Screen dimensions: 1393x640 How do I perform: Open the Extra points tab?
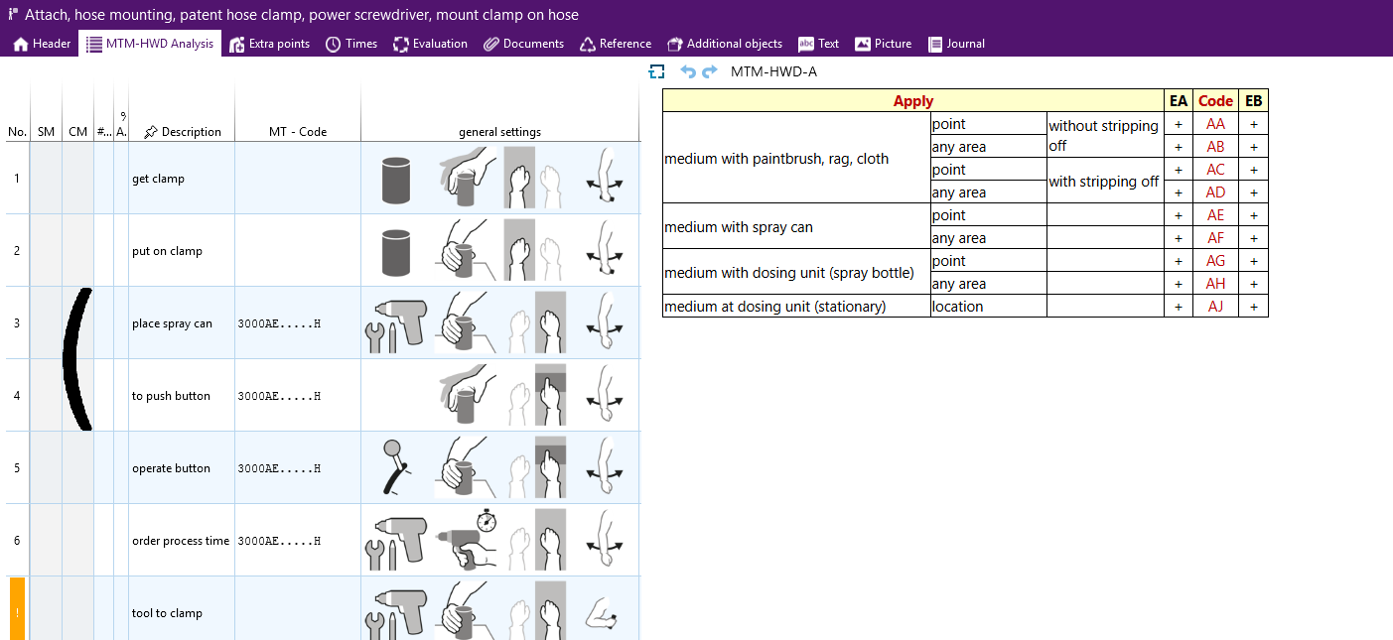coord(269,44)
